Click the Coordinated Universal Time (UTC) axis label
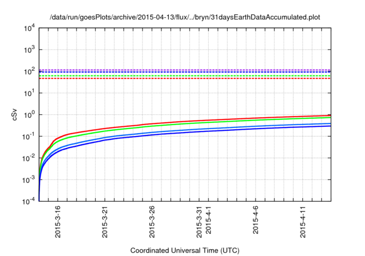The width and height of the screenshot is (365, 256). [185, 250]
